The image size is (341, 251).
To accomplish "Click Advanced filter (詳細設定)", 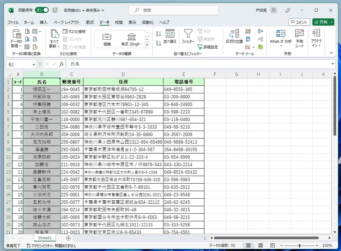I will (208, 47).
